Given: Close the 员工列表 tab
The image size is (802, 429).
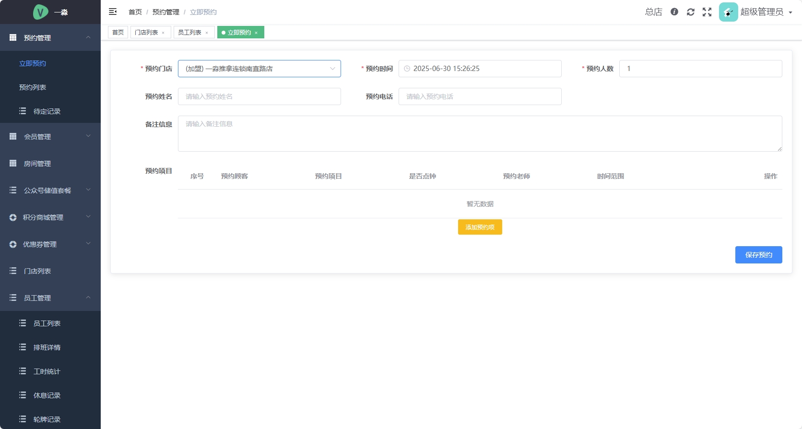Looking at the screenshot, I should pyautogui.click(x=207, y=33).
